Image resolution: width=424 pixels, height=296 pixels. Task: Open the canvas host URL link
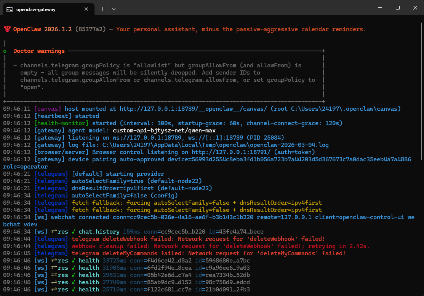coord(193,109)
